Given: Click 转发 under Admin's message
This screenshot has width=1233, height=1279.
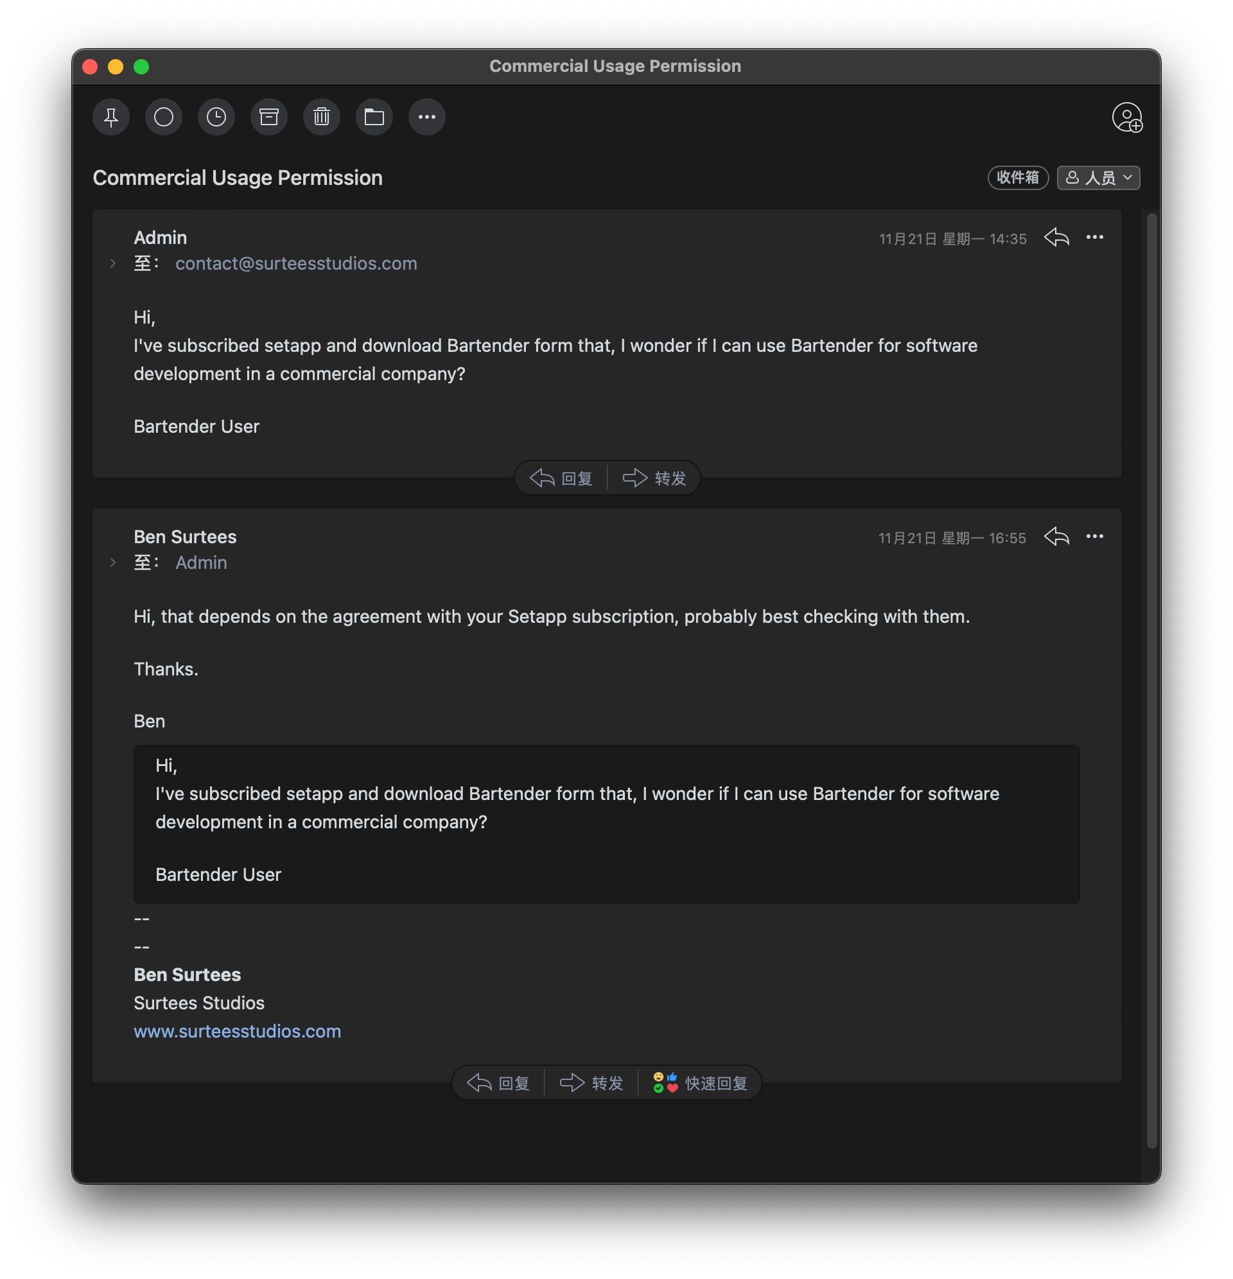Looking at the screenshot, I should point(654,478).
